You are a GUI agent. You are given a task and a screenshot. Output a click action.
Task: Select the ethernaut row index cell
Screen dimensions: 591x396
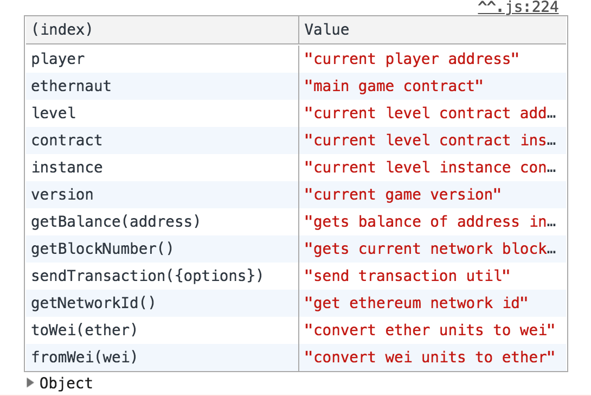162,86
